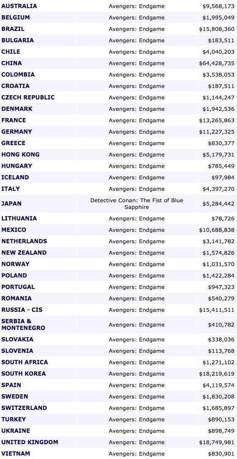The width and height of the screenshot is (237, 459).
Task: Select the SERBIA & MONTENEGRO link
Action: (23, 324)
